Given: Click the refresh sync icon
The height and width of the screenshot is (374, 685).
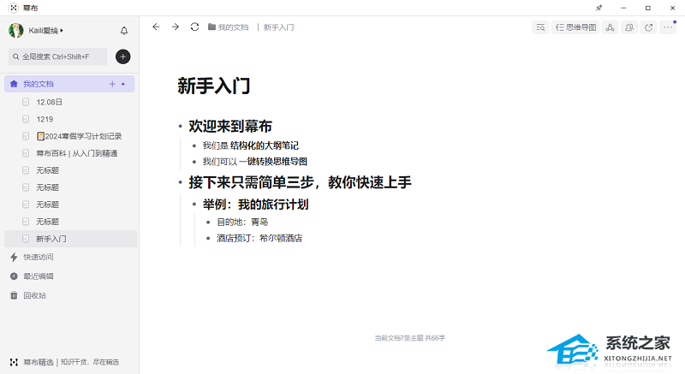Looking at the screenshot, I should click(x=195, y=27).
